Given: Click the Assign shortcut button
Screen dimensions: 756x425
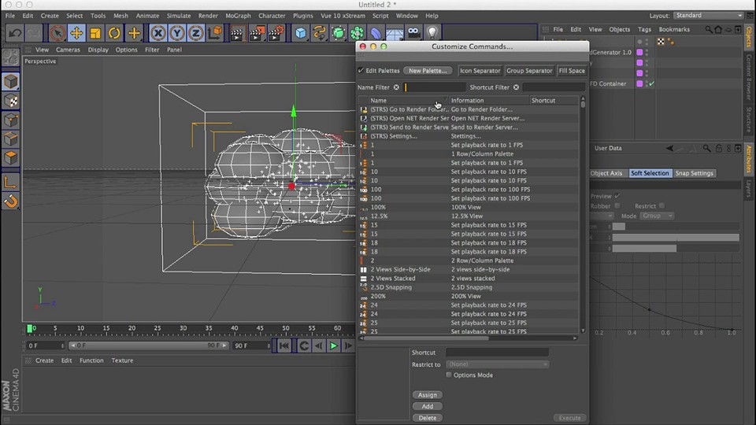Looking at the screenshot, I should pyautogui.click(x=427, y=394).
